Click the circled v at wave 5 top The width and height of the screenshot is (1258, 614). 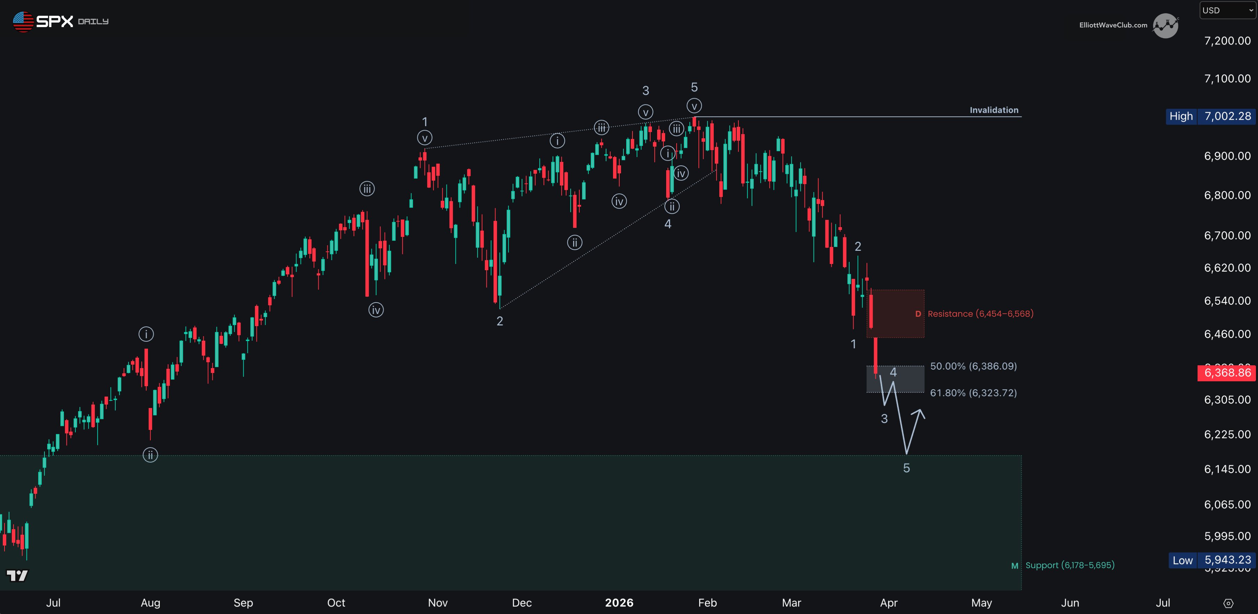coord(694,106)
